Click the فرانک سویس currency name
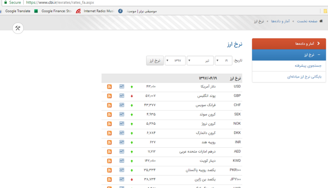This screenshot has width=328, height=188. tap(205, 105)
